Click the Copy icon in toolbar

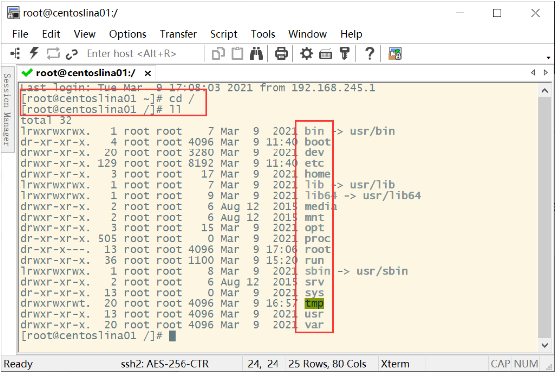tap(218, 54)
